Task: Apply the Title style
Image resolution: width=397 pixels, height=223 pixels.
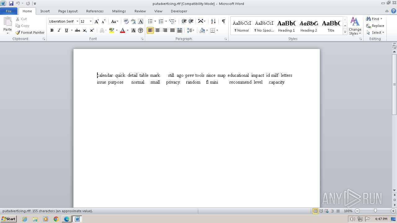Action: (x=331, y=26)
